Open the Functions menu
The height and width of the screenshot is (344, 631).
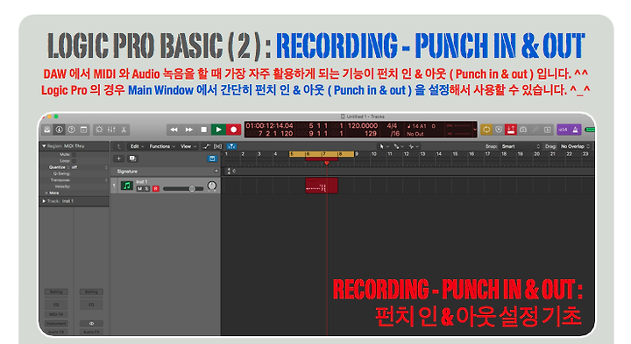[x=162, y=146]
